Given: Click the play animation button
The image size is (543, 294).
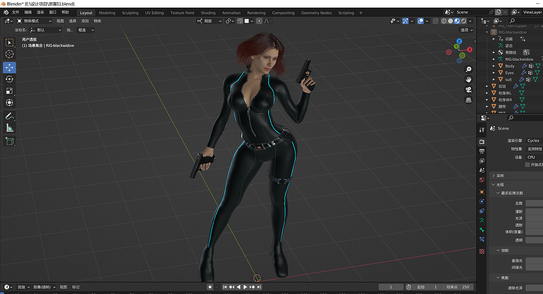Looking at the screenshot, I should click(x=245, y=287).
